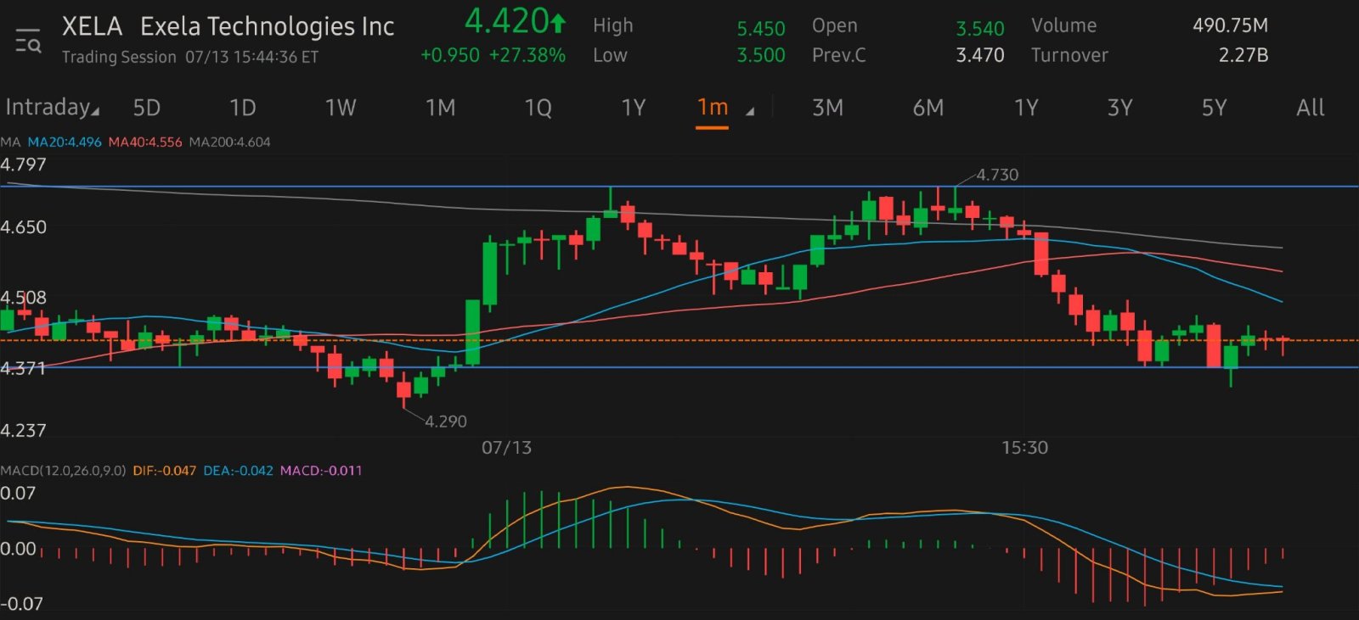Choose the 5Y range button

tap(1214, 108)
